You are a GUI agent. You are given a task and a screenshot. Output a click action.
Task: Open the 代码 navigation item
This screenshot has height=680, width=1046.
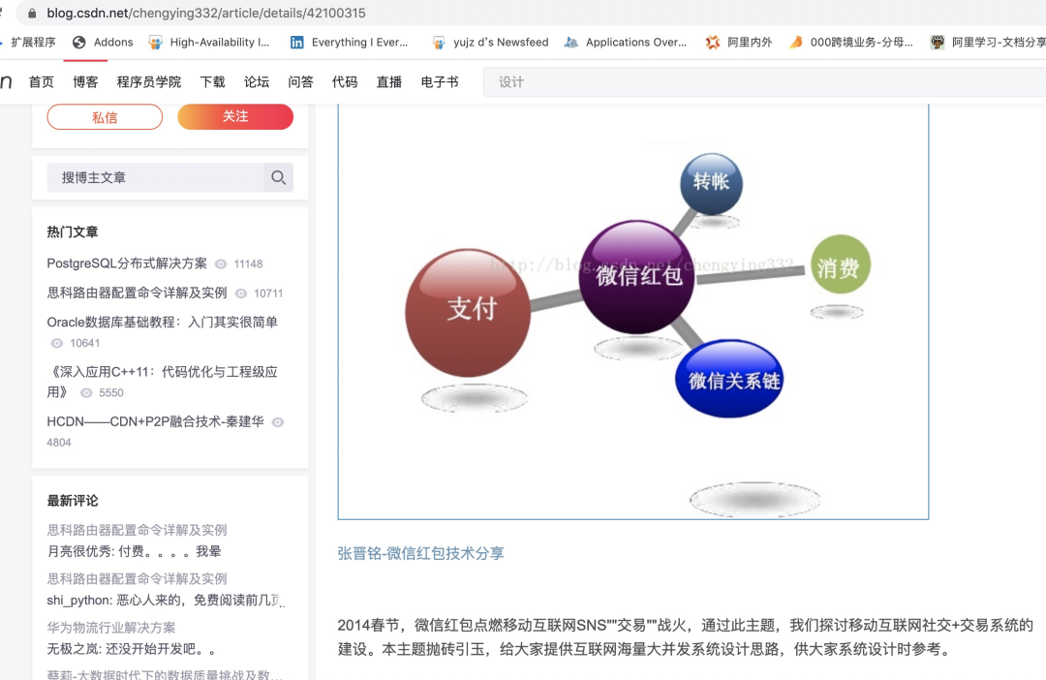pyautogui.click(x=345, y=82)
